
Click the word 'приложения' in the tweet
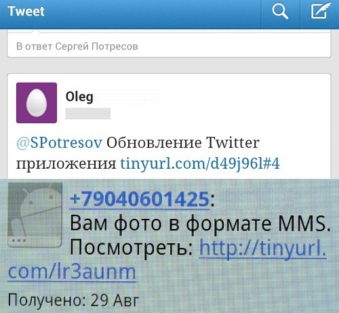click(66, 164)
